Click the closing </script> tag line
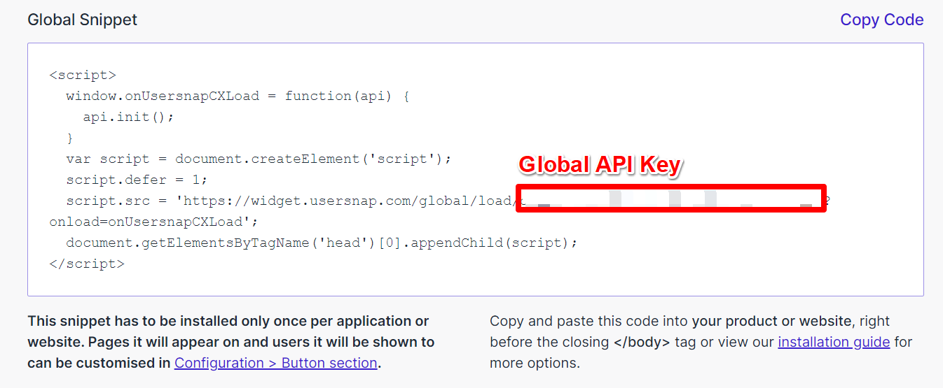The width and height of the screenshot is (943, 388). 87,264
